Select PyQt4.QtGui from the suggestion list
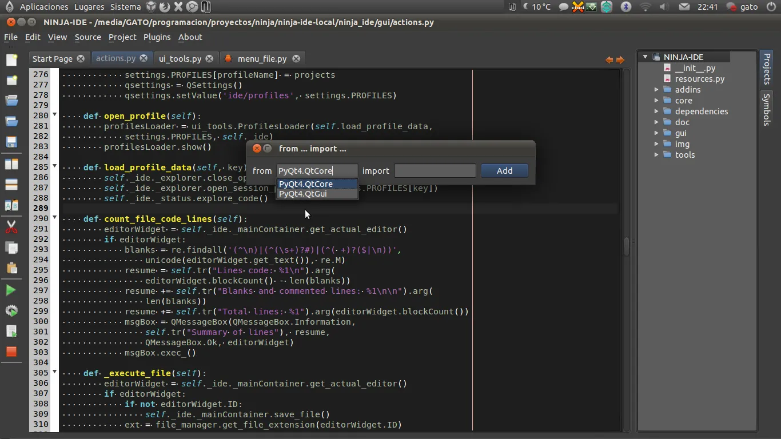 click(x=303, y=194)
